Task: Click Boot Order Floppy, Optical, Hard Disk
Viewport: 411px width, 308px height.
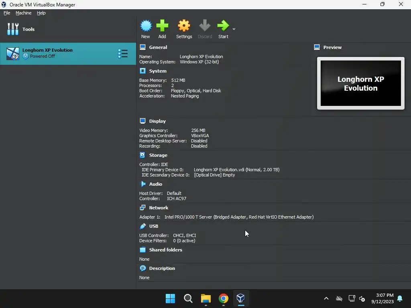Action: click(x=196, y=91)
